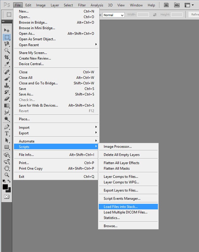Choose Delete All Empty Layers
The height and width of the screenshot is (252, 199).
click(x=128, y=155)
